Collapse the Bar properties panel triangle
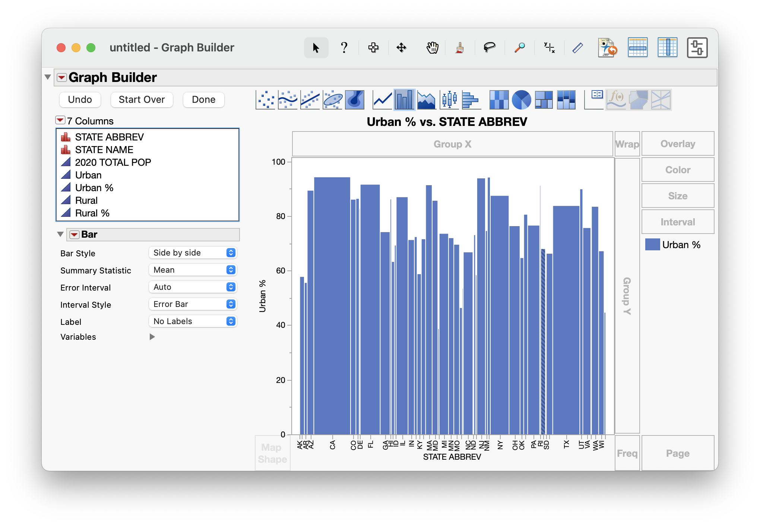760x526 pixels. pyautogui.click(x=60, y=234)
